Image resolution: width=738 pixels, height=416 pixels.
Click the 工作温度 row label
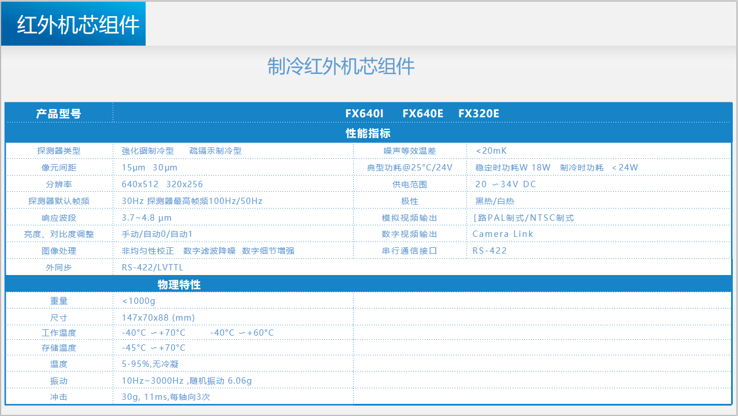pos(59,333)
